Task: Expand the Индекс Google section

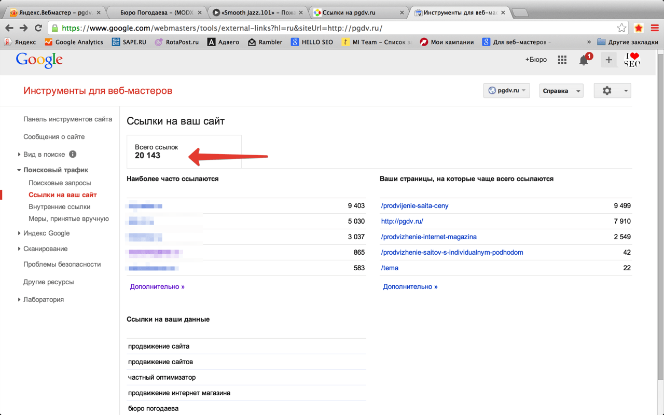Action: (46, 233)
